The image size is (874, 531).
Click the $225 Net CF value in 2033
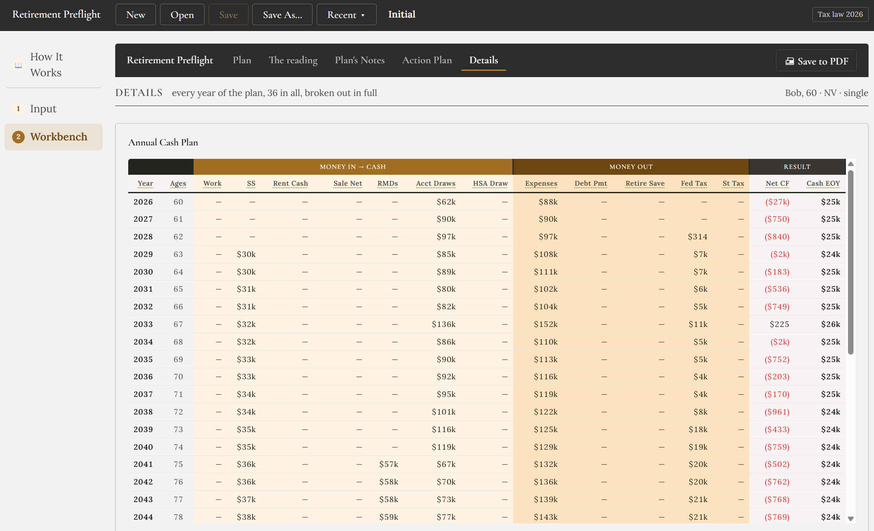[x=779, y=324]
